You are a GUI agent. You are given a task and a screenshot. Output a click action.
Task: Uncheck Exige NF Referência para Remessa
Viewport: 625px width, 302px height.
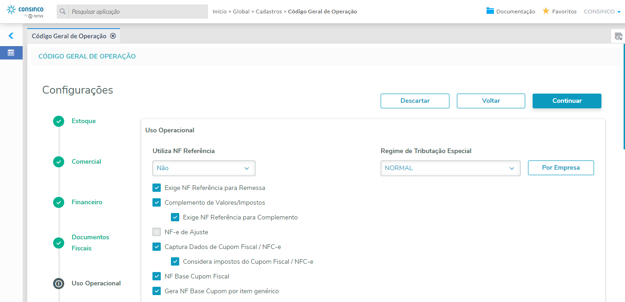pos(157,188)
